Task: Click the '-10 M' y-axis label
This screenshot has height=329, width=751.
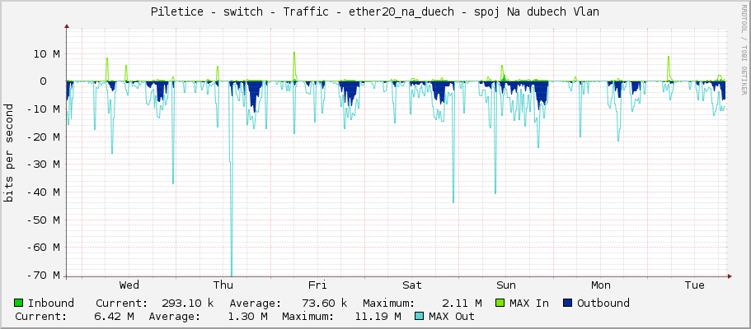Action: click(43, 109)
